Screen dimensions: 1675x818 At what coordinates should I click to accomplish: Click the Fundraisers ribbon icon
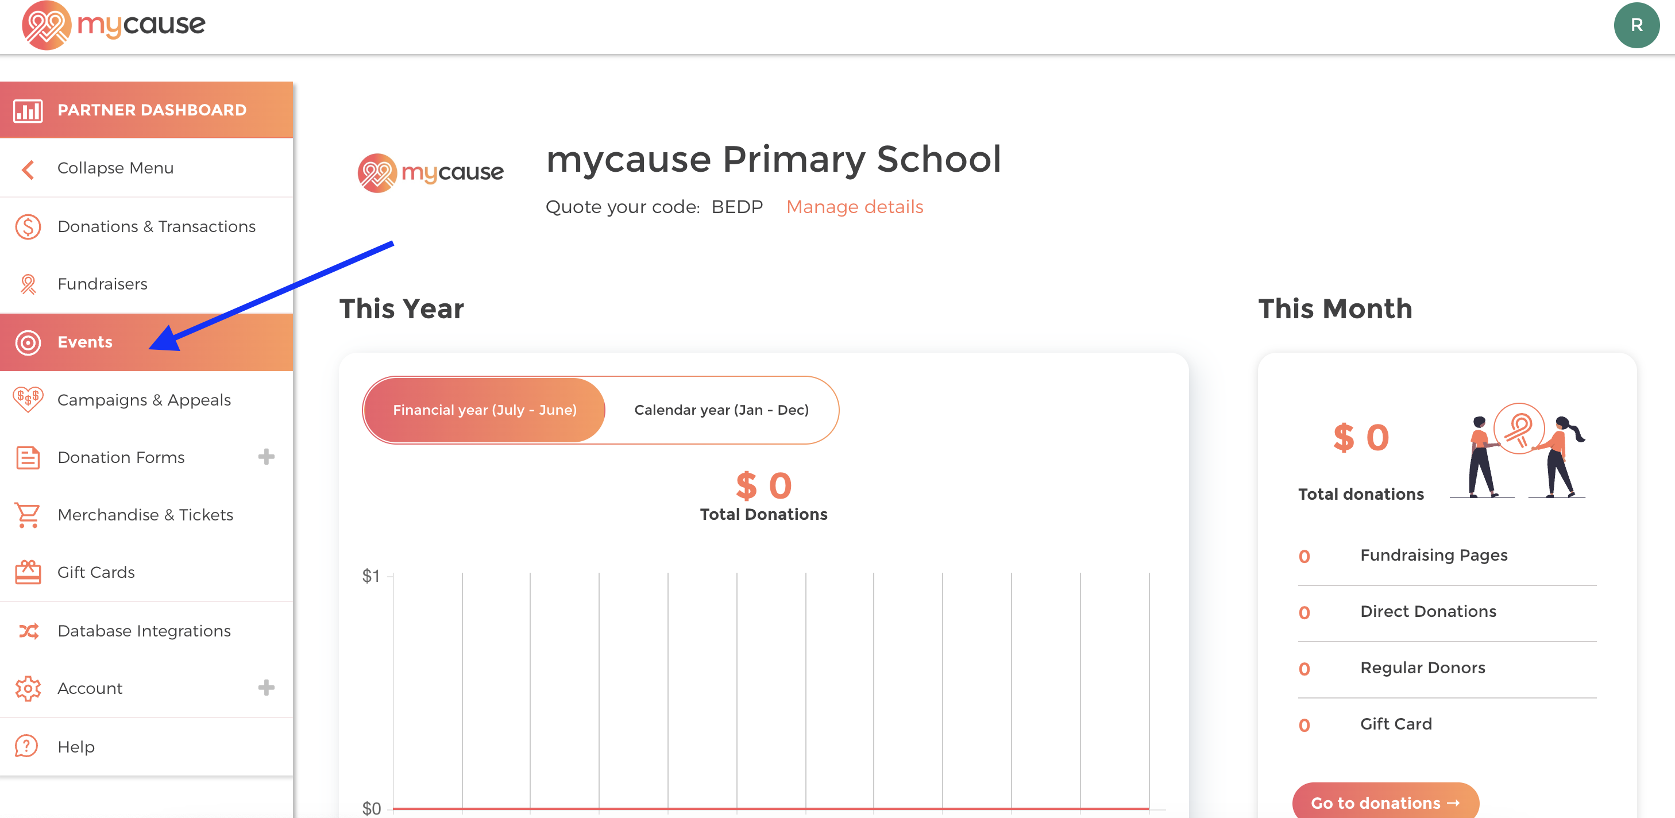coord(28,284)
